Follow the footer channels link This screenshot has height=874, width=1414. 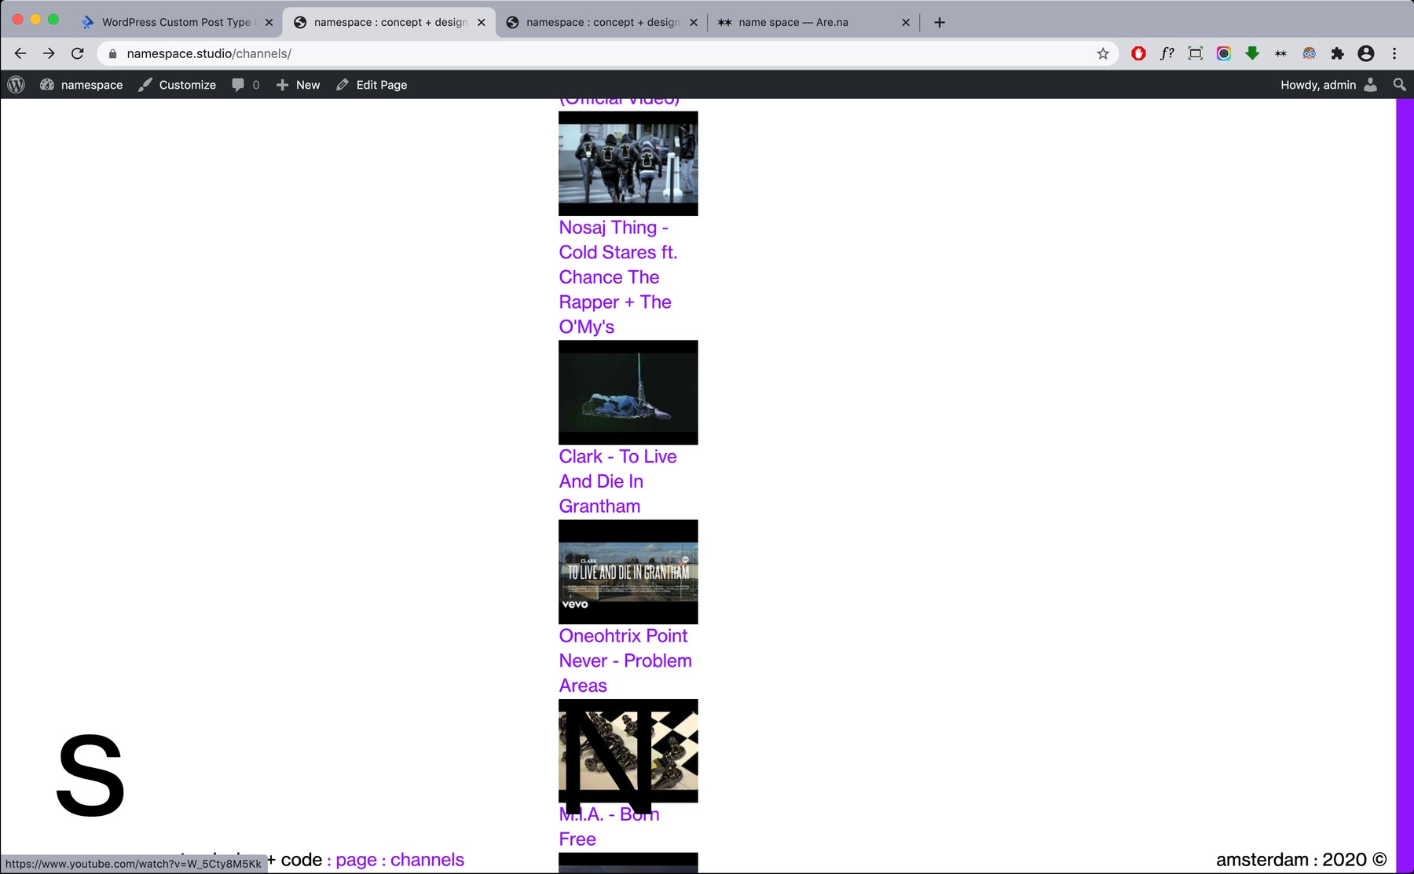click(427, 860)
